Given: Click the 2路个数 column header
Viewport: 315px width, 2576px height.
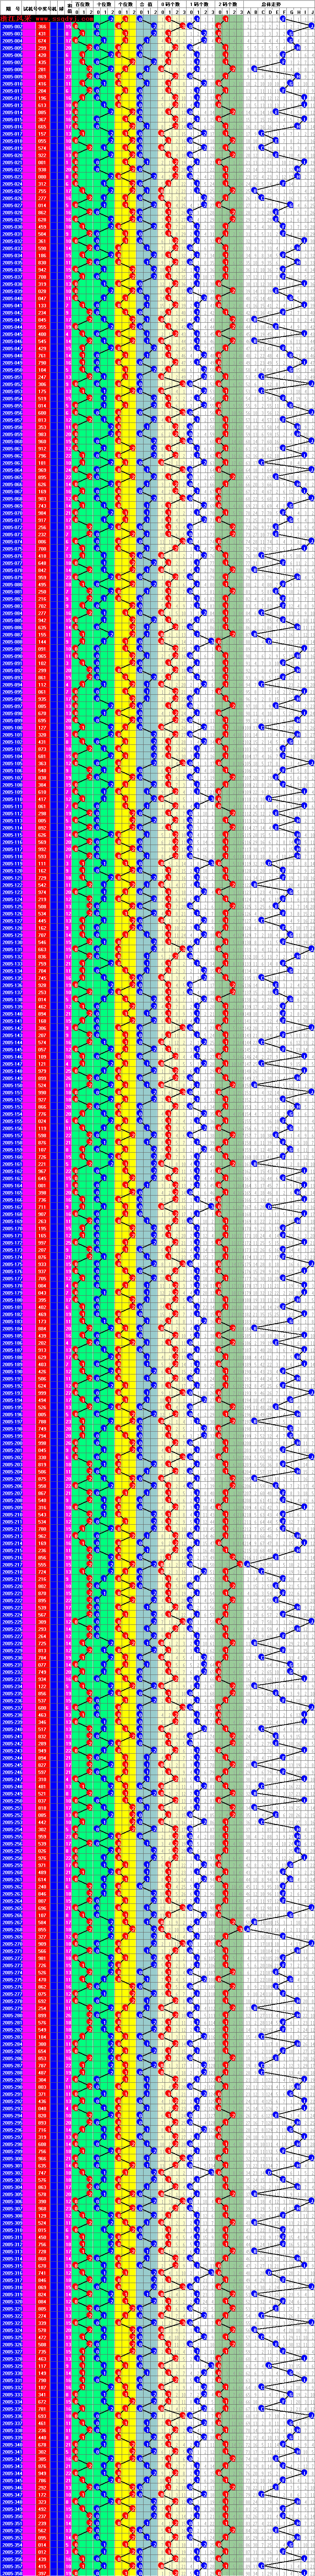Looking at the screenshot, I should (x=229, y=4).
